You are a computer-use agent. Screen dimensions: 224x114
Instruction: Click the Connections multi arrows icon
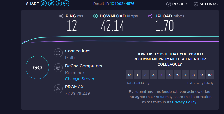point(58,53)
